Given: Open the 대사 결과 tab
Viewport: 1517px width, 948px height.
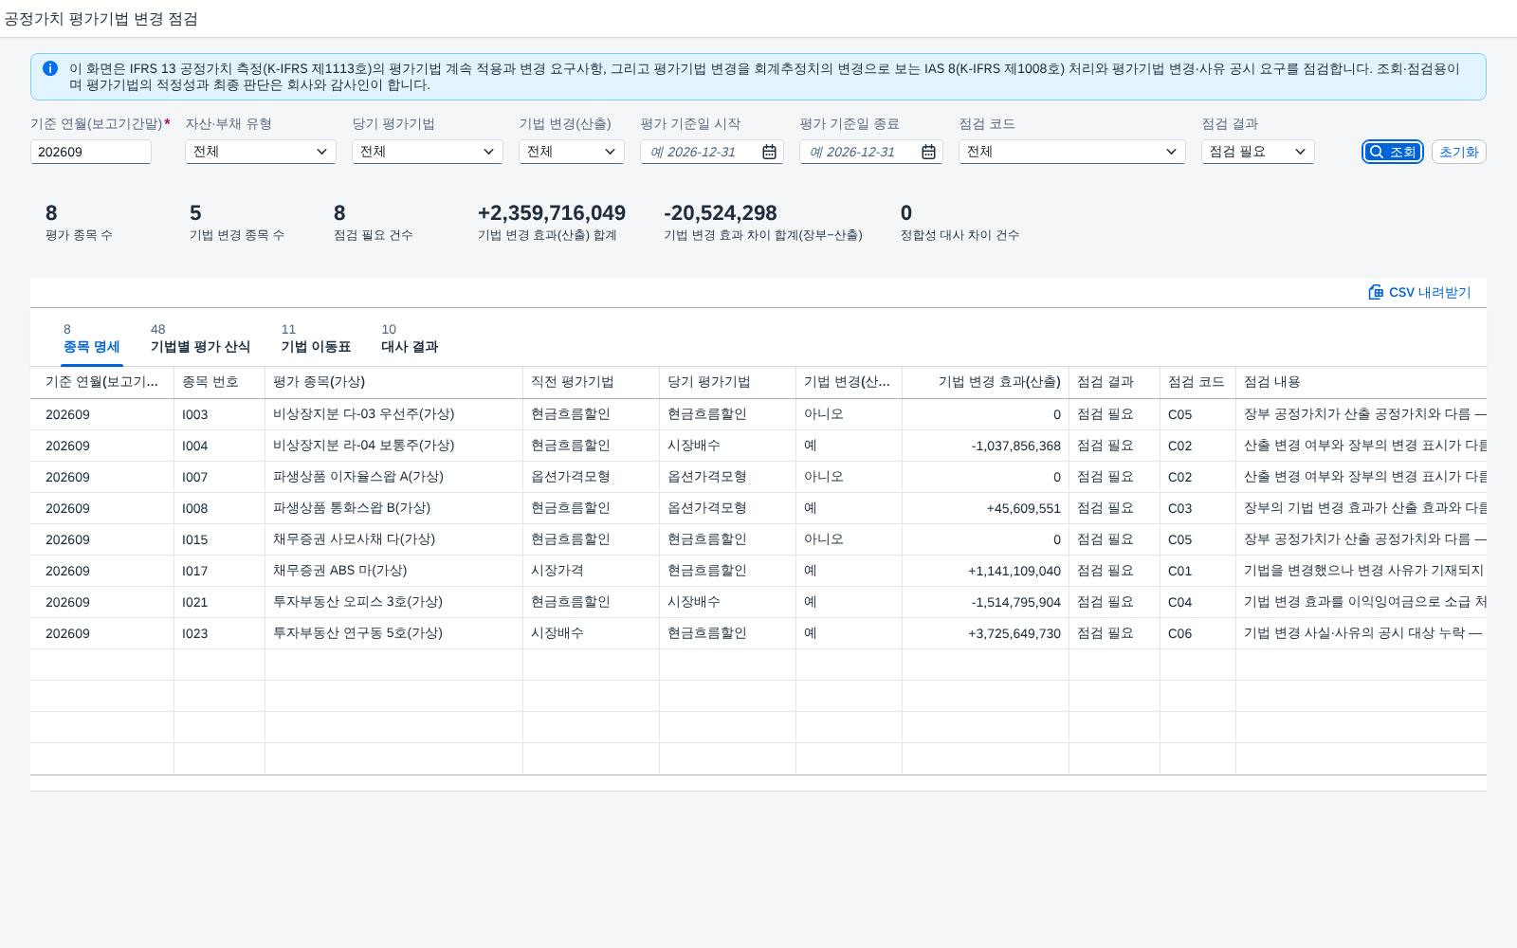Looking at the screenshot, I should [x=410, y=339].
